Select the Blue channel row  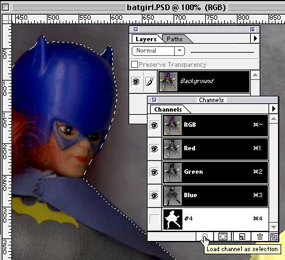(x=215, y=196)
